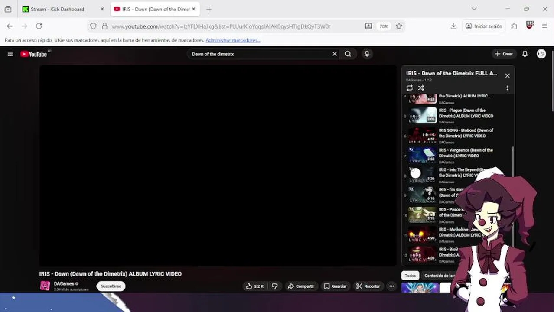Like the video with thumbs up
This screenshot has height=312, width=554.
click(x=255, y=286)
